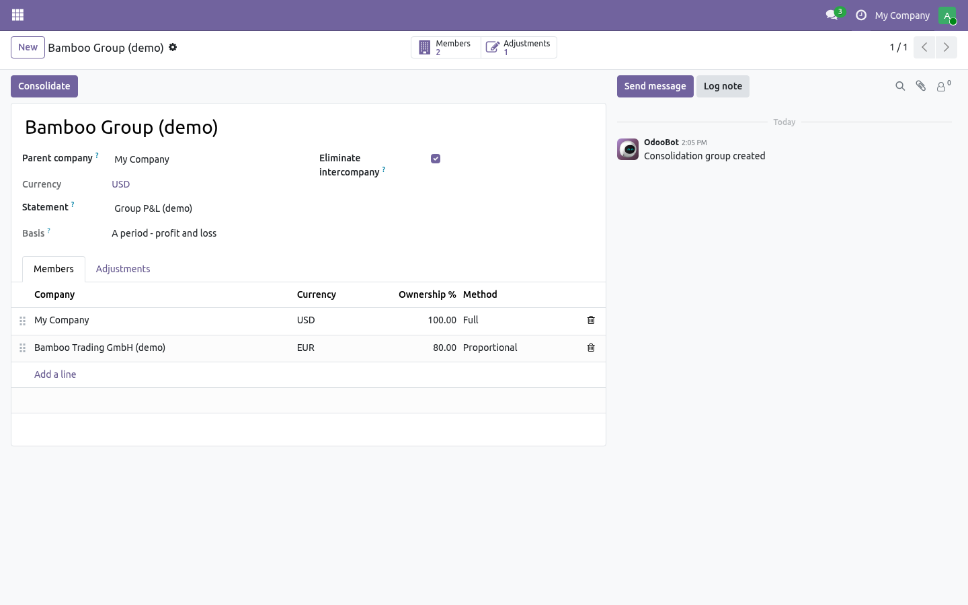Click the New button
Image resolution: width=968 pixels, height=605 pixels.
tap(28, 47)
